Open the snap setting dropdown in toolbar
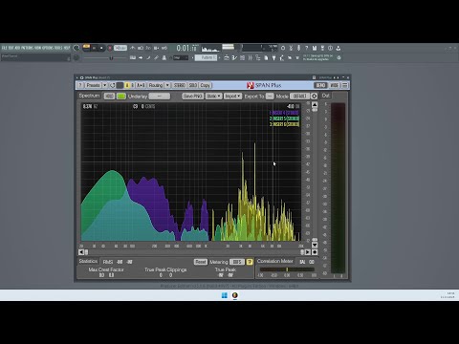The width and height of the screenshot is (459, 344). pos(181,58)
